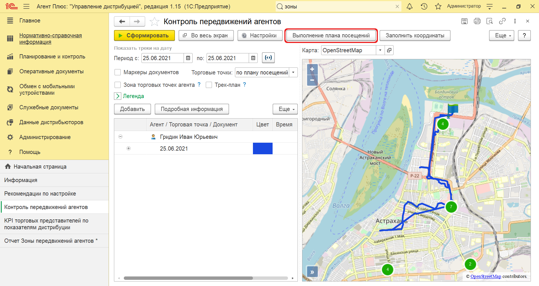This screenshot has width=539, height=286.
Task: Click the table horizontal scrollbar
Action: coord(188,278)
